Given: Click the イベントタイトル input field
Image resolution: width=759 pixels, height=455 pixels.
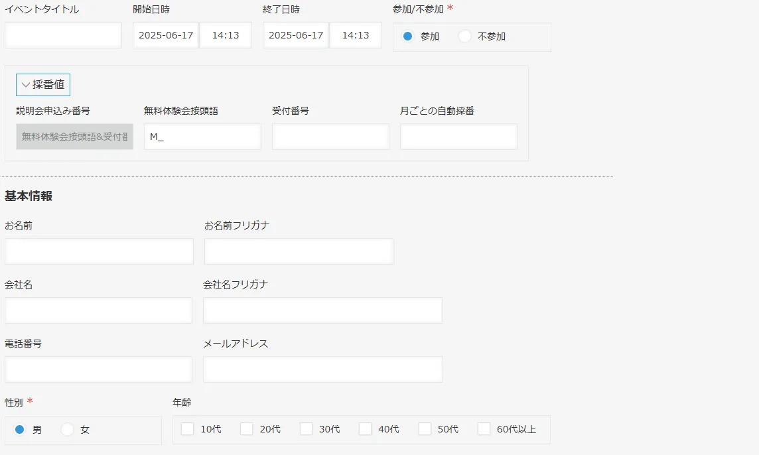Looking at the screenshot, I should (x=63, y=35).
